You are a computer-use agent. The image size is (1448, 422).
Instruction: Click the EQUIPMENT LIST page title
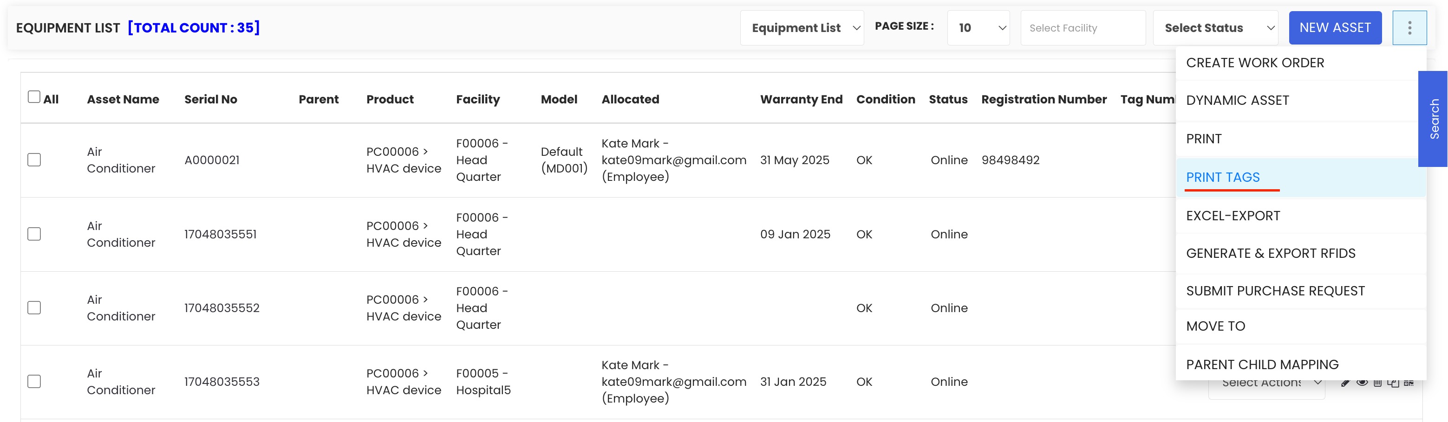click(68, 28)
